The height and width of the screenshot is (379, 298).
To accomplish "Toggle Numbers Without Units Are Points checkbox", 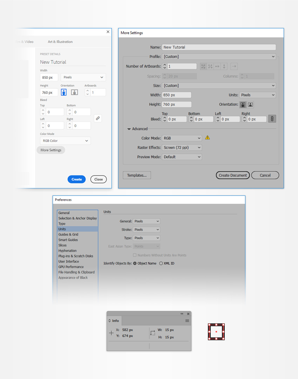I will (x=135, y=255).
